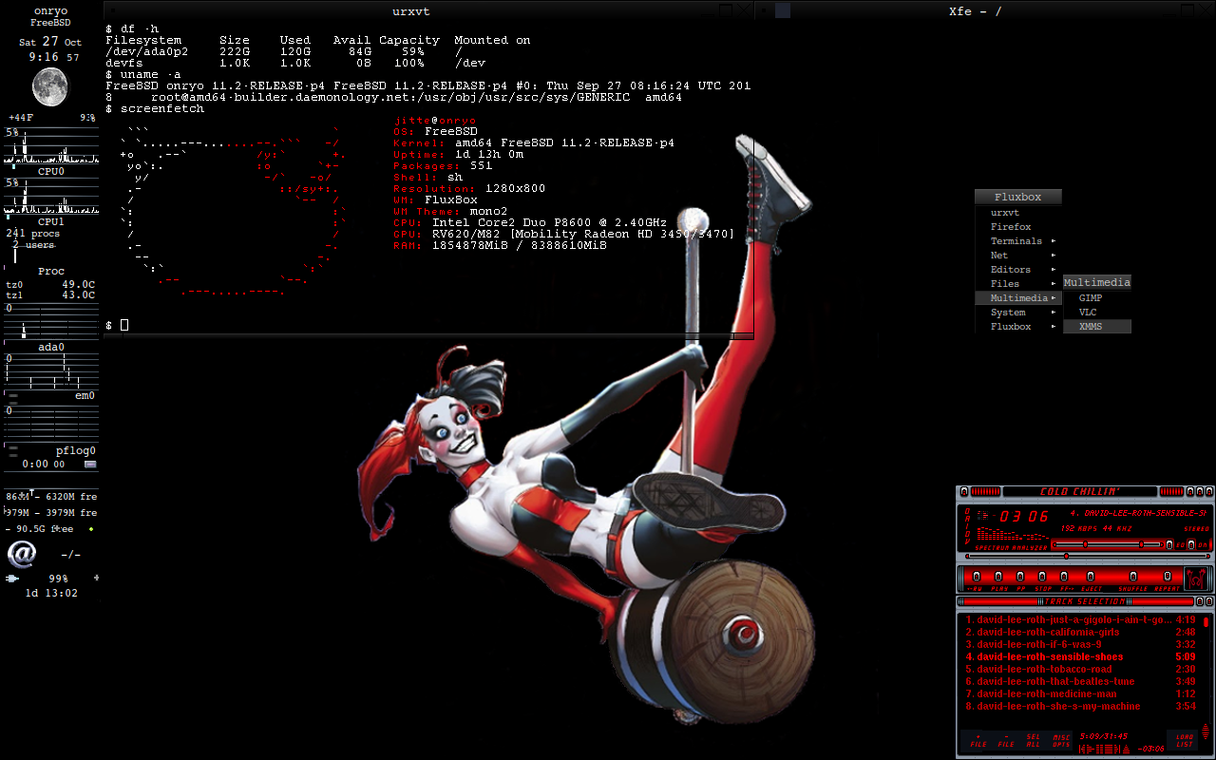Stop playback in XMMS

point(1043,577)
